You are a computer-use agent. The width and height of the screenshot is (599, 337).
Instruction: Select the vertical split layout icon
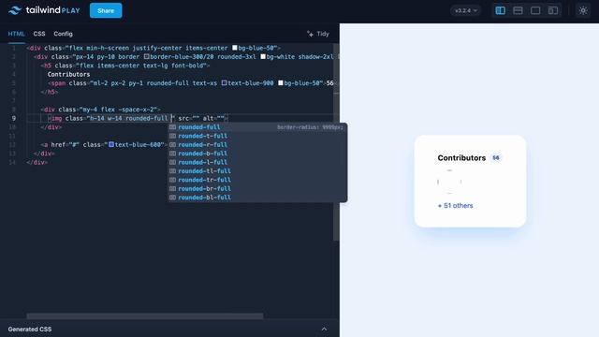(500, 10)
